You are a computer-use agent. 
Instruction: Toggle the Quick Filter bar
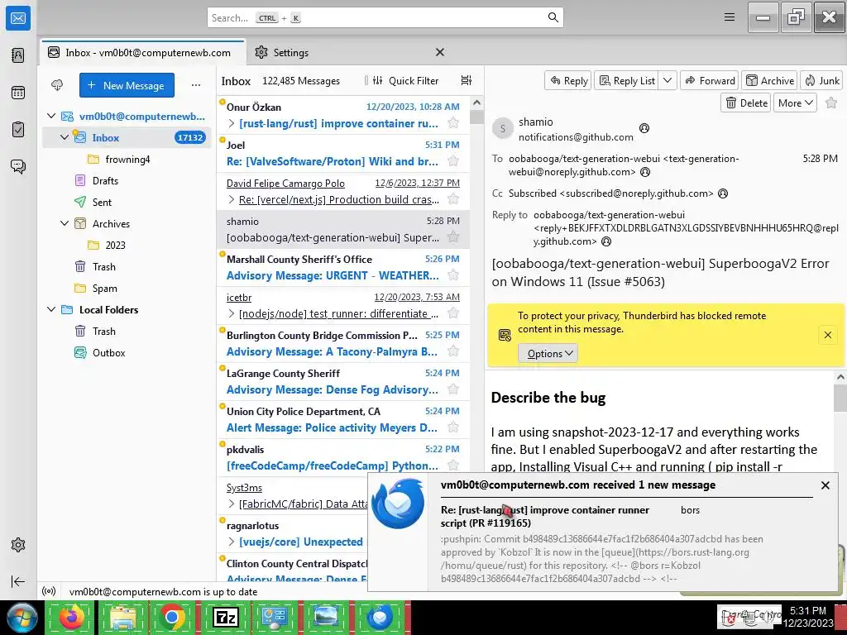coord(406,80)
